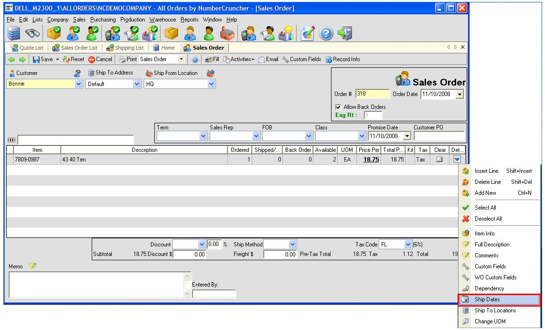Click the Customer PO input field

tap(439, 136)
